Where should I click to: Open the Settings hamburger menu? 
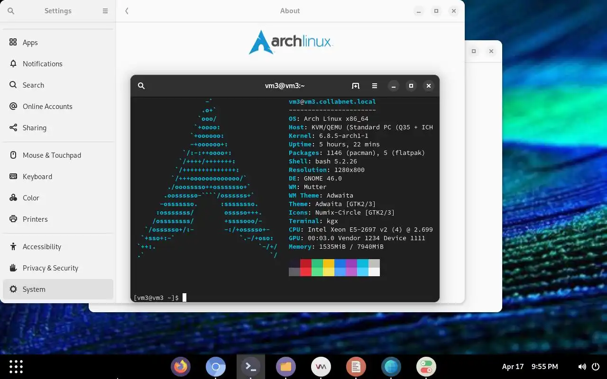click(x=105, y=11)
